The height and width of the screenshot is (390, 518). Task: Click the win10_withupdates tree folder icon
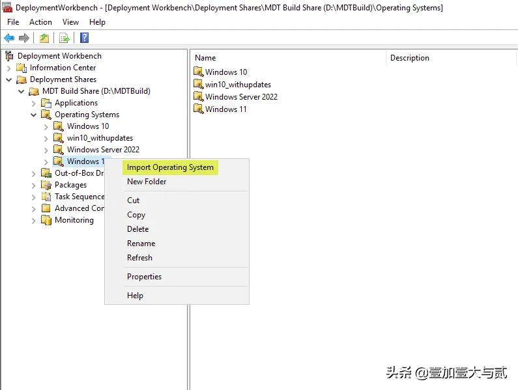click(x=59, y=138)
